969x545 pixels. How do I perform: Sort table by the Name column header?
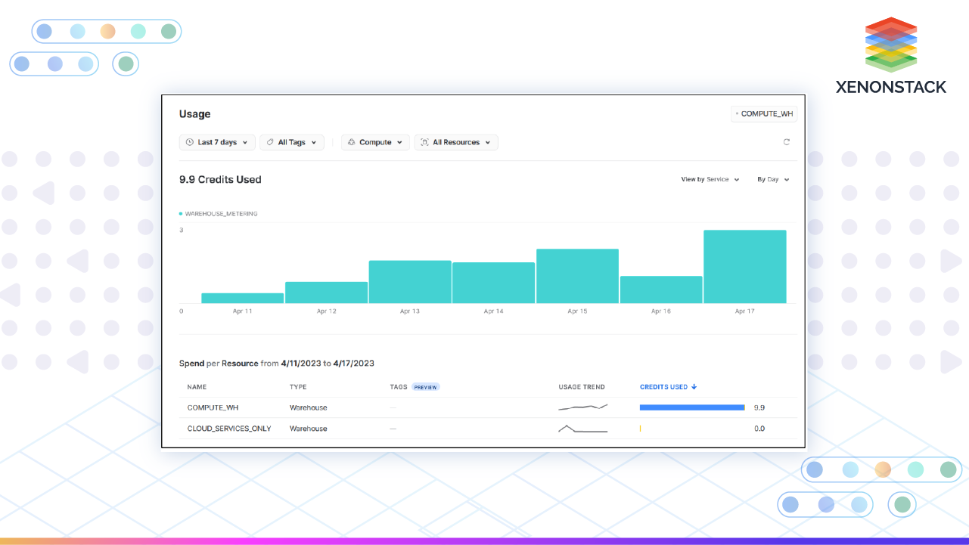point(197,387)
